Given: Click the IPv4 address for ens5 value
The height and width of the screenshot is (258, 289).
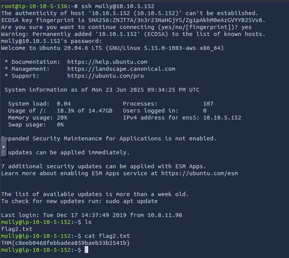Looking at the screenshot, I should point(222,118).
